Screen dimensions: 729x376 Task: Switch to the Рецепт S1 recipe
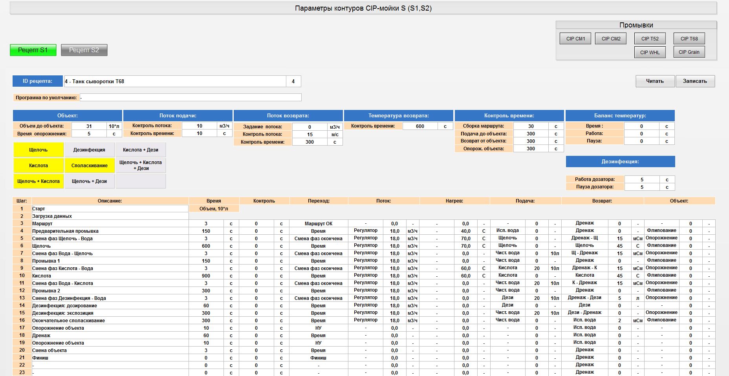tap(33, 50)
